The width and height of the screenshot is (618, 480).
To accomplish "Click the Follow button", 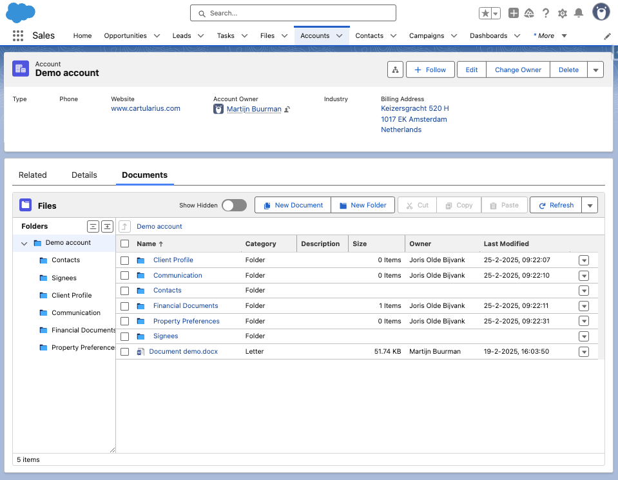I will point(430,70).
